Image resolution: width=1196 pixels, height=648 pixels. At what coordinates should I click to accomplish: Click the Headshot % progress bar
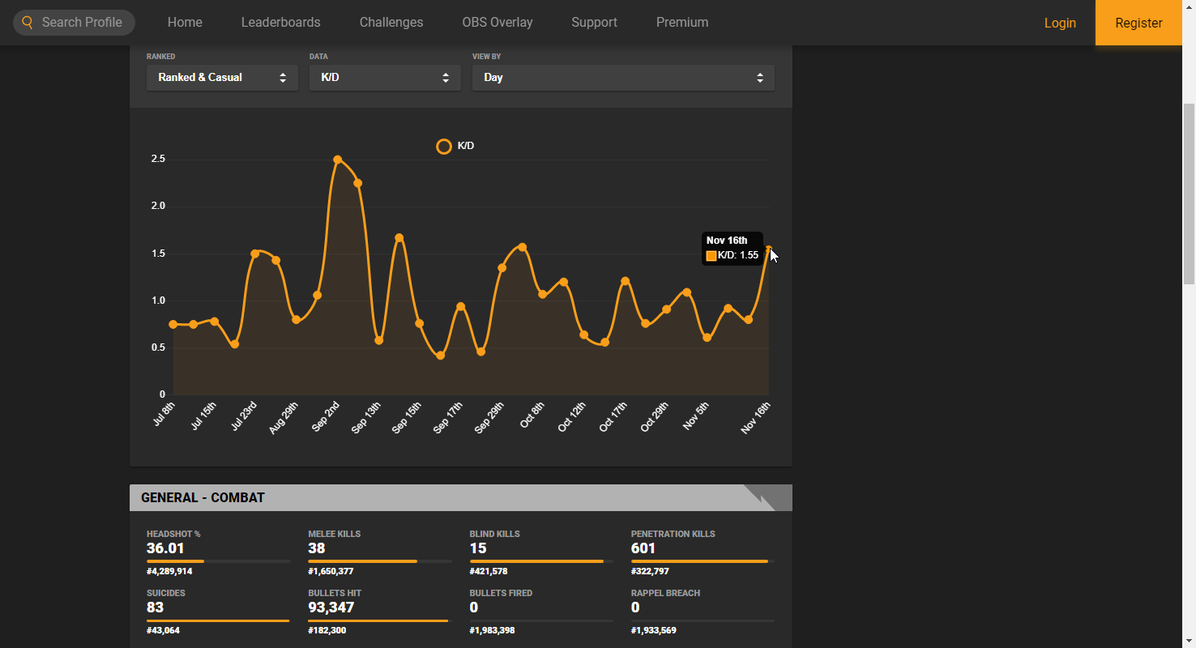pos(218,561)
